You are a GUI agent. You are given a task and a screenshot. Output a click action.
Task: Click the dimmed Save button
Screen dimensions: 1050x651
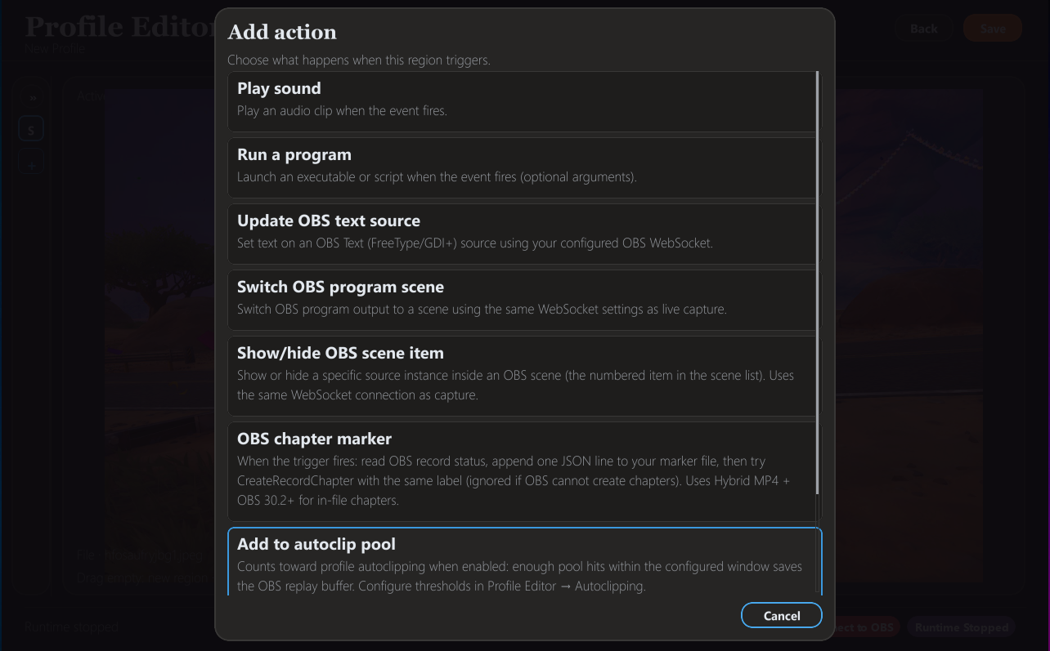(993, 29)
